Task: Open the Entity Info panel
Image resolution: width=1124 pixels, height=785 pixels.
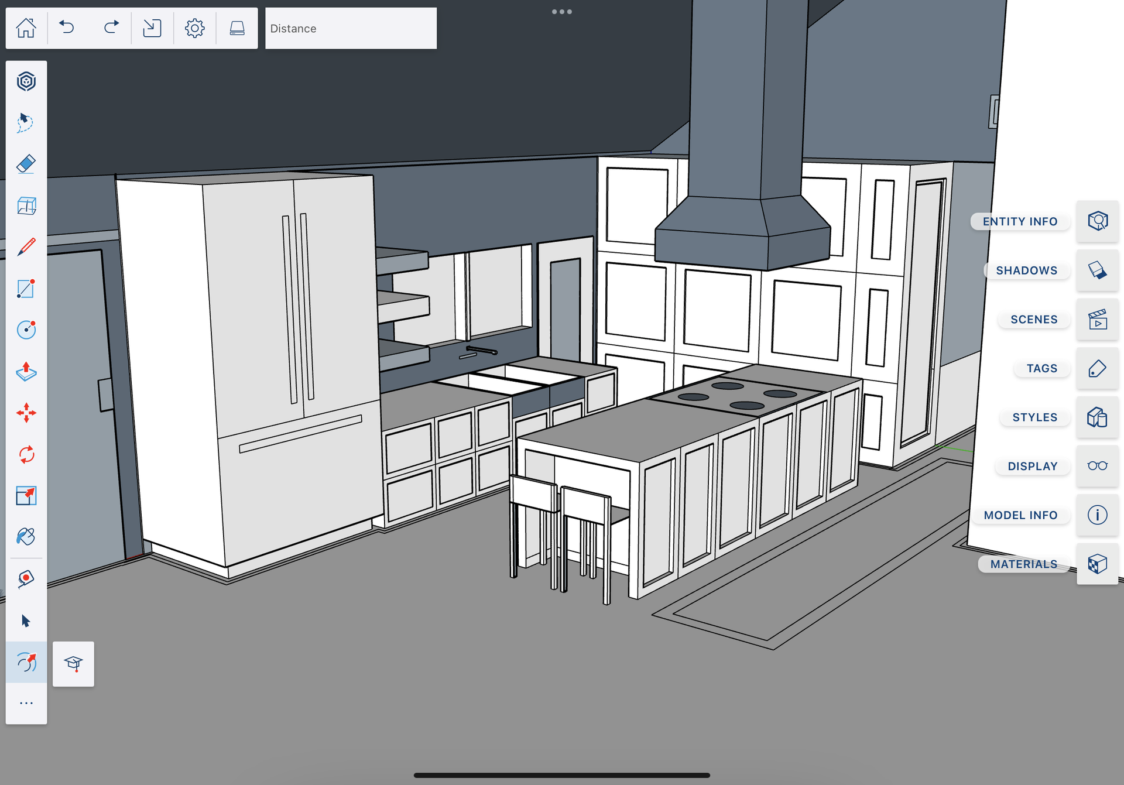Action: [x=1097, y=221]
